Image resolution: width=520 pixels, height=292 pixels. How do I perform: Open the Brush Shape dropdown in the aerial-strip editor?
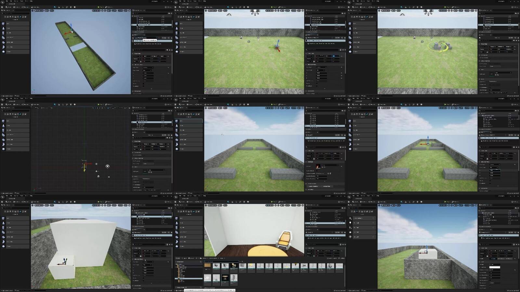tap(148, 70)
